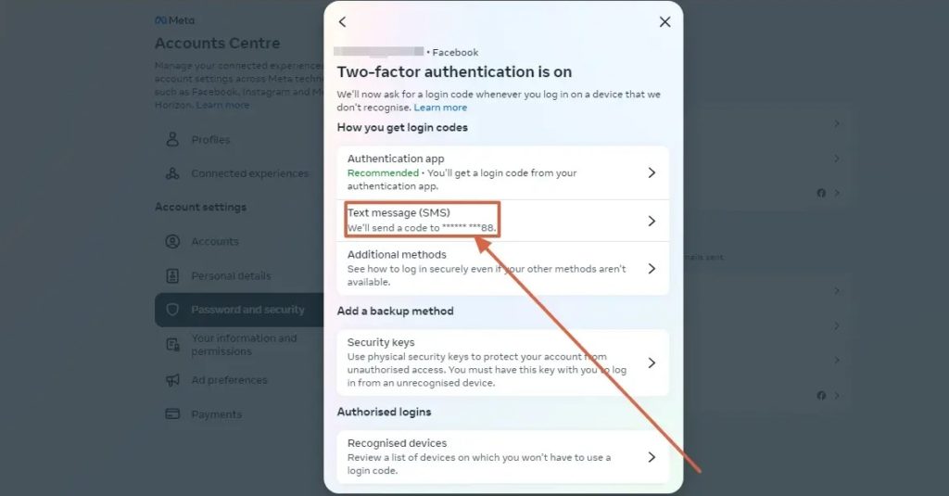Open Security keys chevron arrow

(652, 362)
